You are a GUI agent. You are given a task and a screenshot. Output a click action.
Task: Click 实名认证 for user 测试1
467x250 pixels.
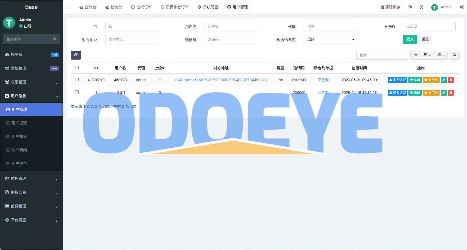[x=398, y=93]
